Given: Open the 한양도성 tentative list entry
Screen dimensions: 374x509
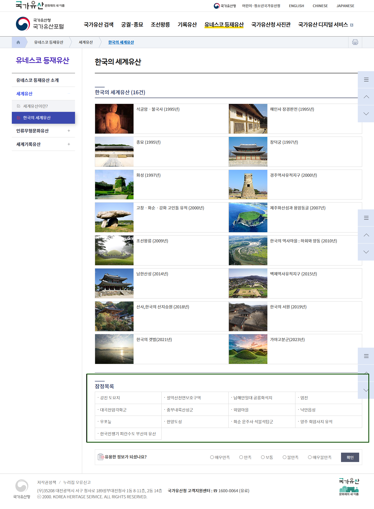Looking at the screenshot, I should pyautogui.click(x=174, y=422).
